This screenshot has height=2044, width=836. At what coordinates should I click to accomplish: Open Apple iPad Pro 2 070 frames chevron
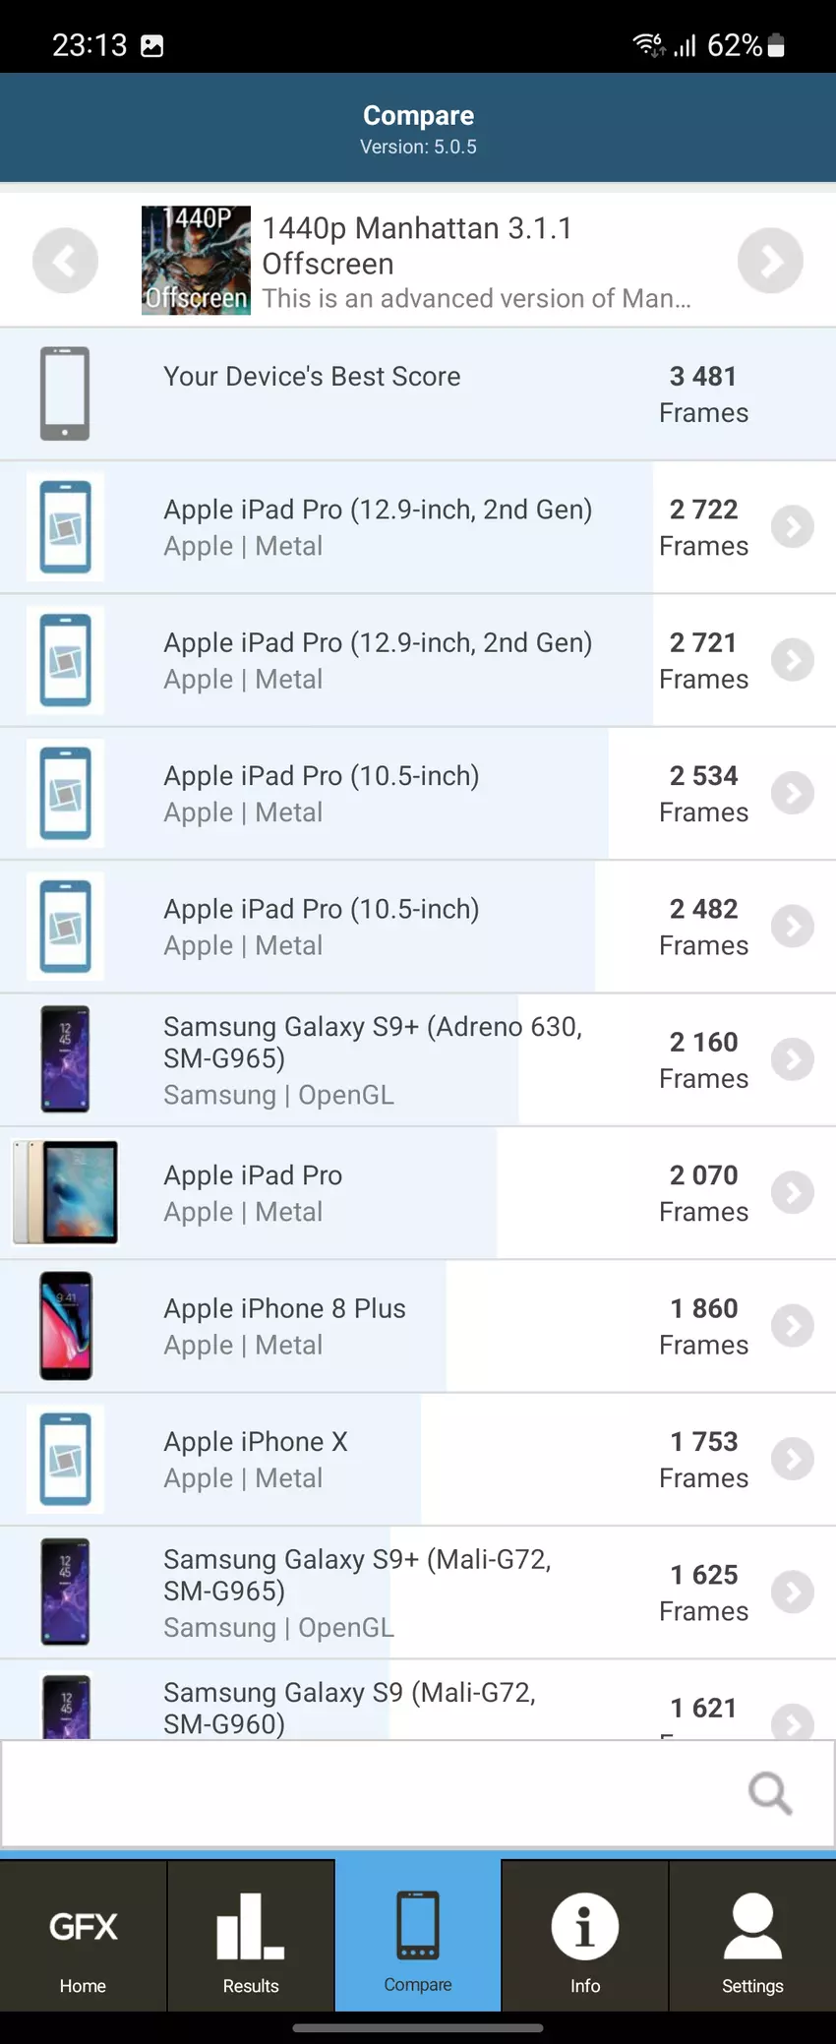tap(792, 1192)
